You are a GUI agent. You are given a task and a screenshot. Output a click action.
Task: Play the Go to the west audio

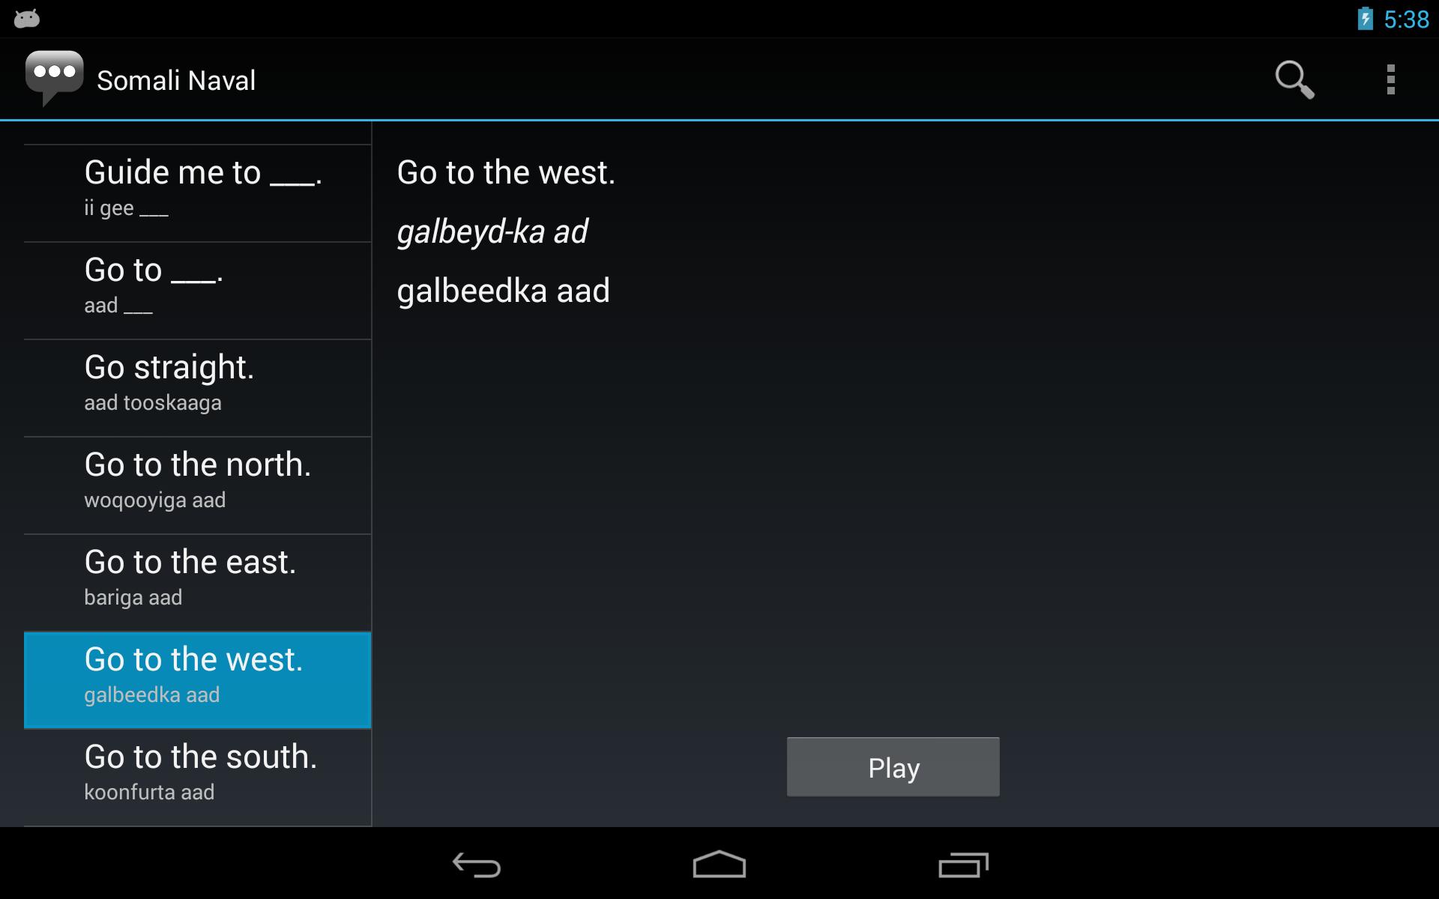[x=893, y=767]
